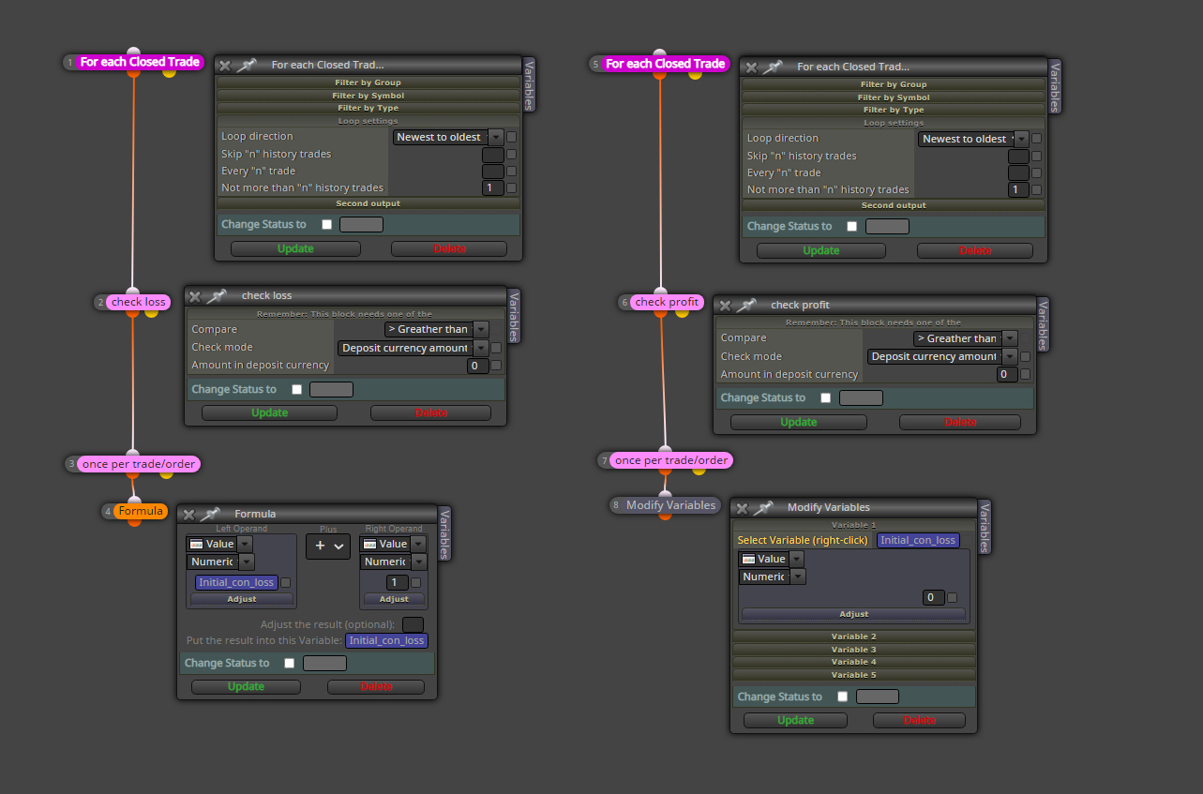Select block 3 'once per trade/order' node
1203x794 pixels.
(x=141, y=463)
